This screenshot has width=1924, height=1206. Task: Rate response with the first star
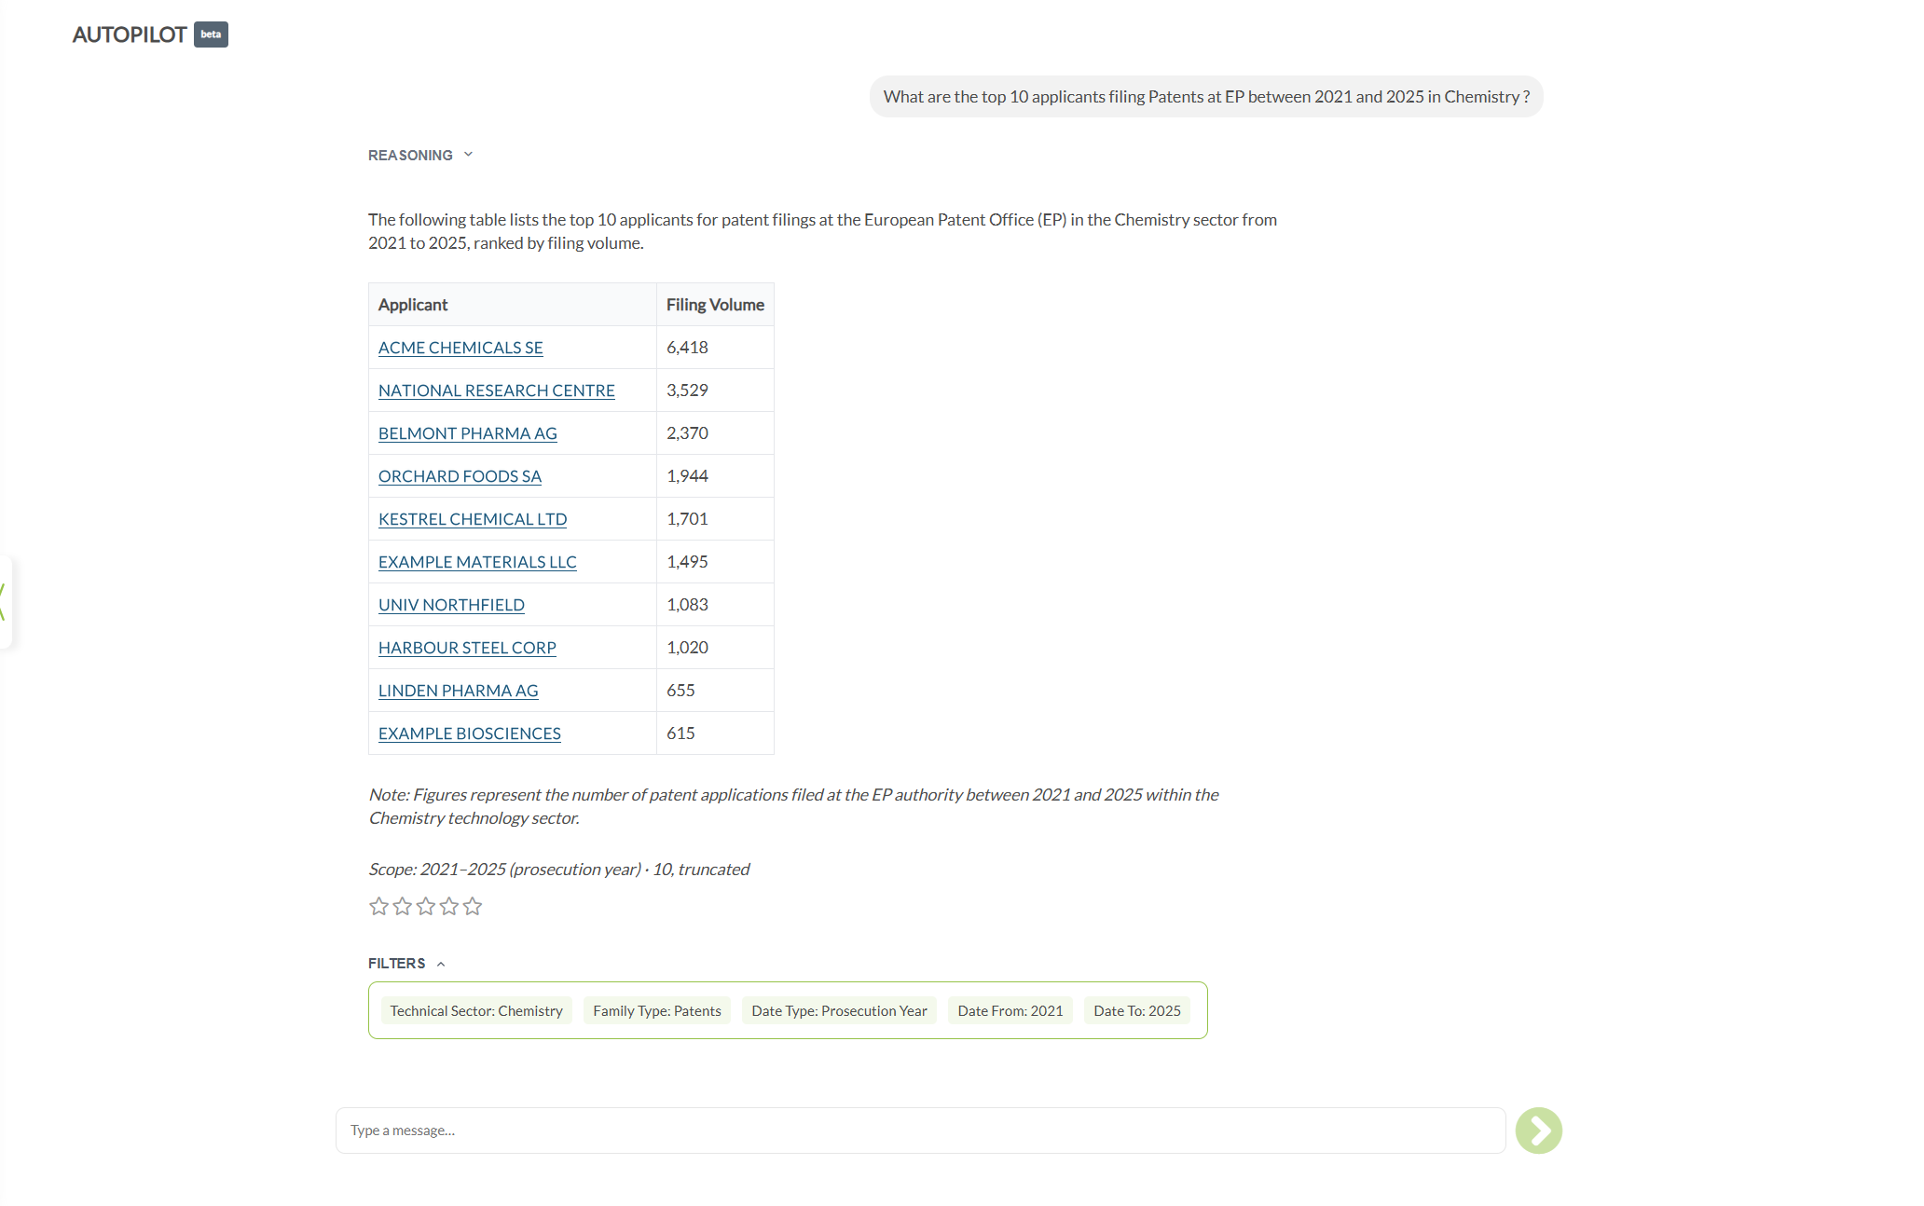point(378,906)
